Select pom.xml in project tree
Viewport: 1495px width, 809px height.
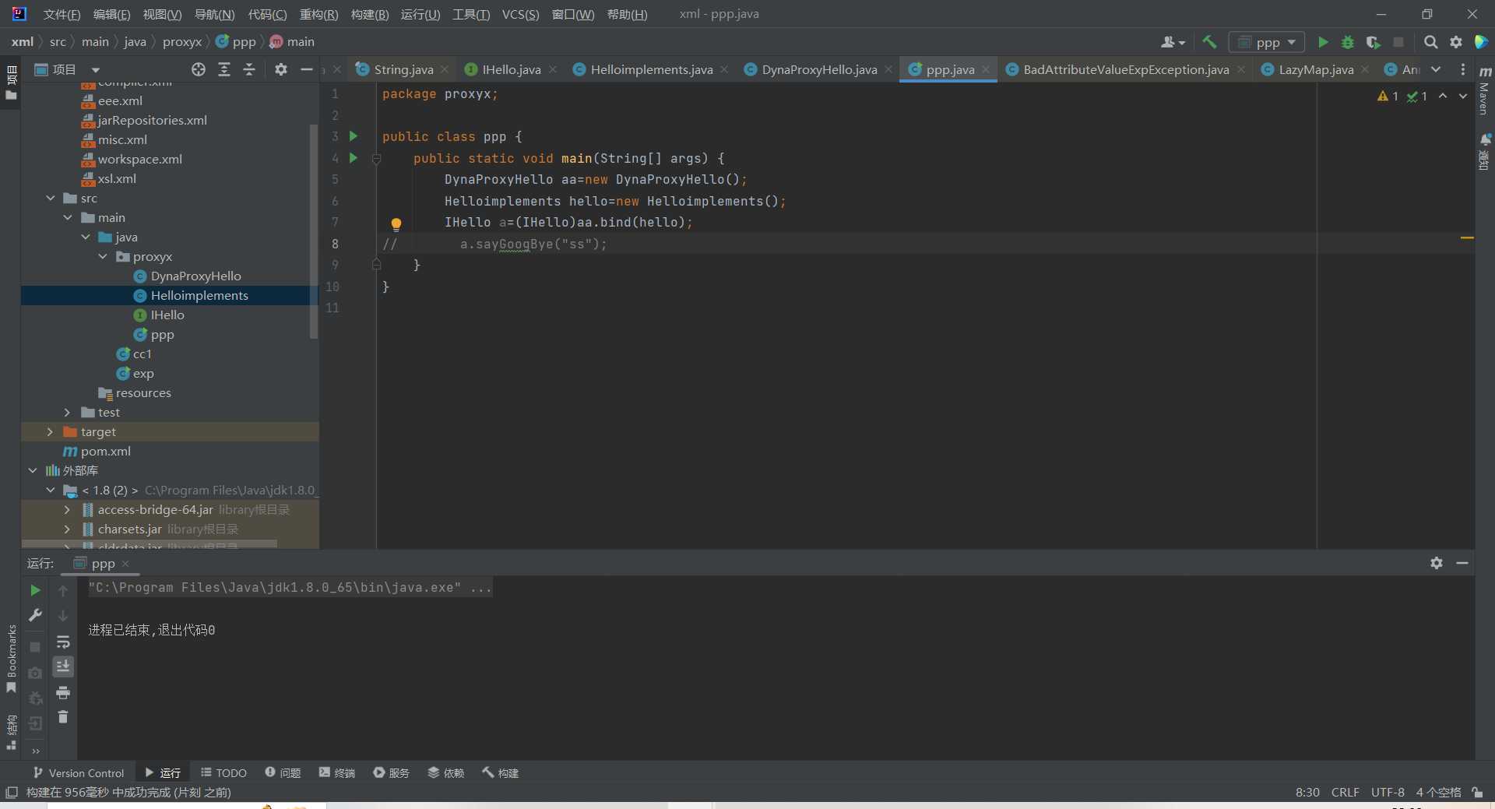pyautogui.click(x=105, y=451)
